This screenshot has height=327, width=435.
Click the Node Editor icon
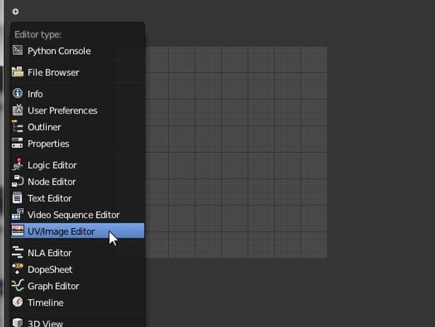click(18, 181)
